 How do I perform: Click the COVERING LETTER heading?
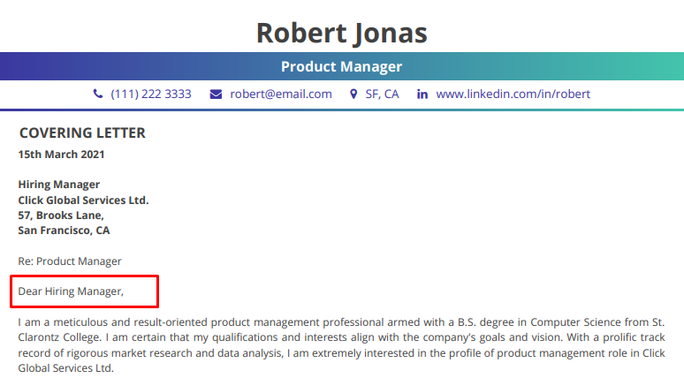coord(82,133)
